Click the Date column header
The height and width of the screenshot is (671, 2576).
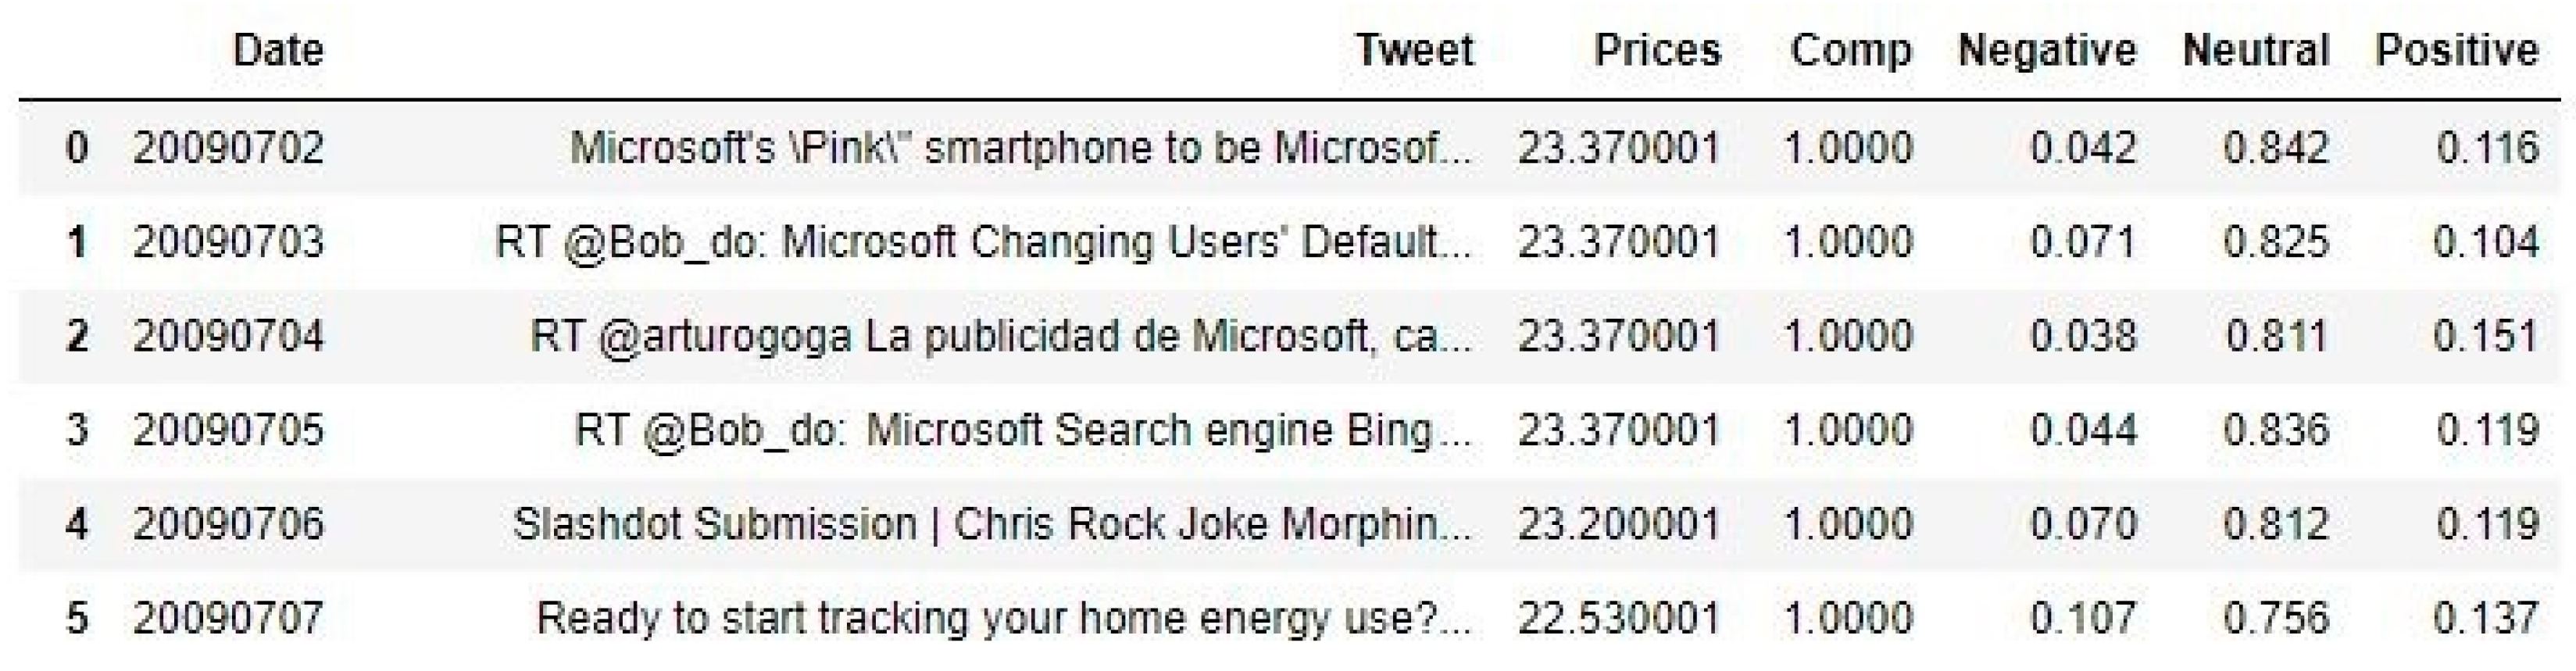coord(278,50)
